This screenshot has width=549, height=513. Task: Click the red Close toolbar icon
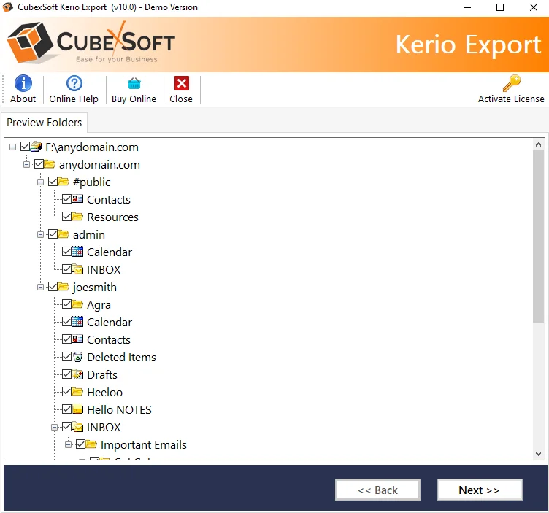pos(181,83)
